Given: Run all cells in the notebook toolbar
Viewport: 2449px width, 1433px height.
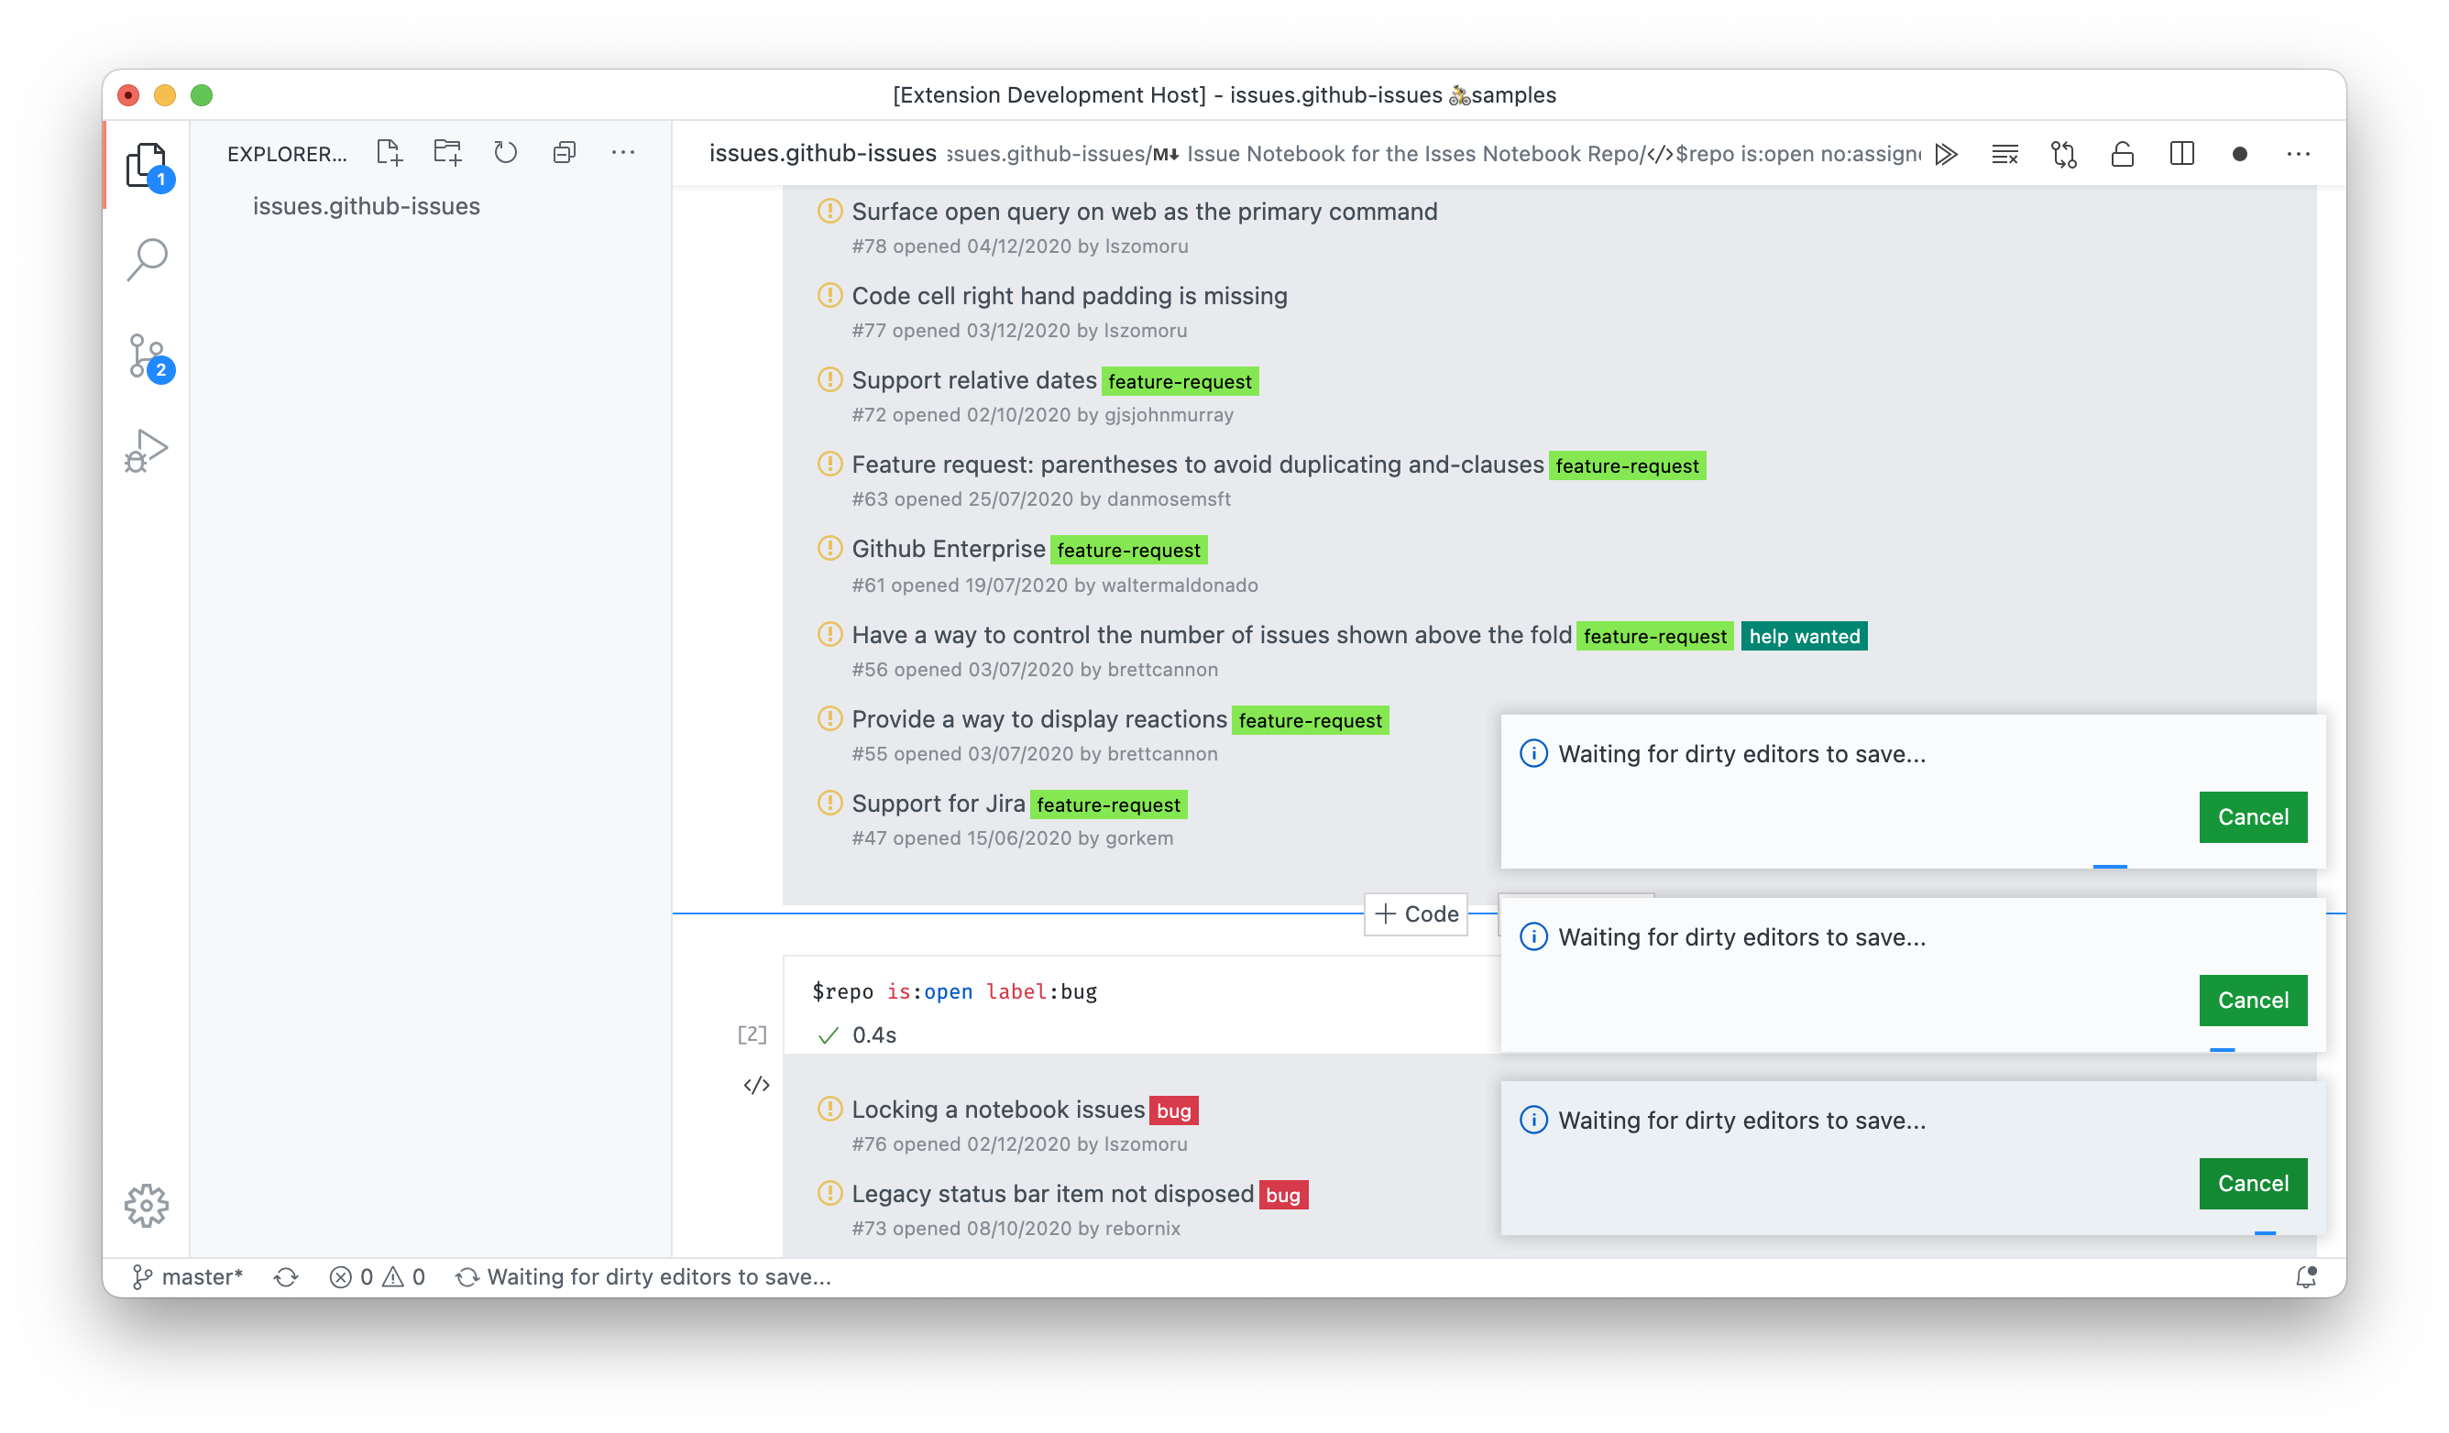Looking at the screenshot, I should click(1947, 154).
